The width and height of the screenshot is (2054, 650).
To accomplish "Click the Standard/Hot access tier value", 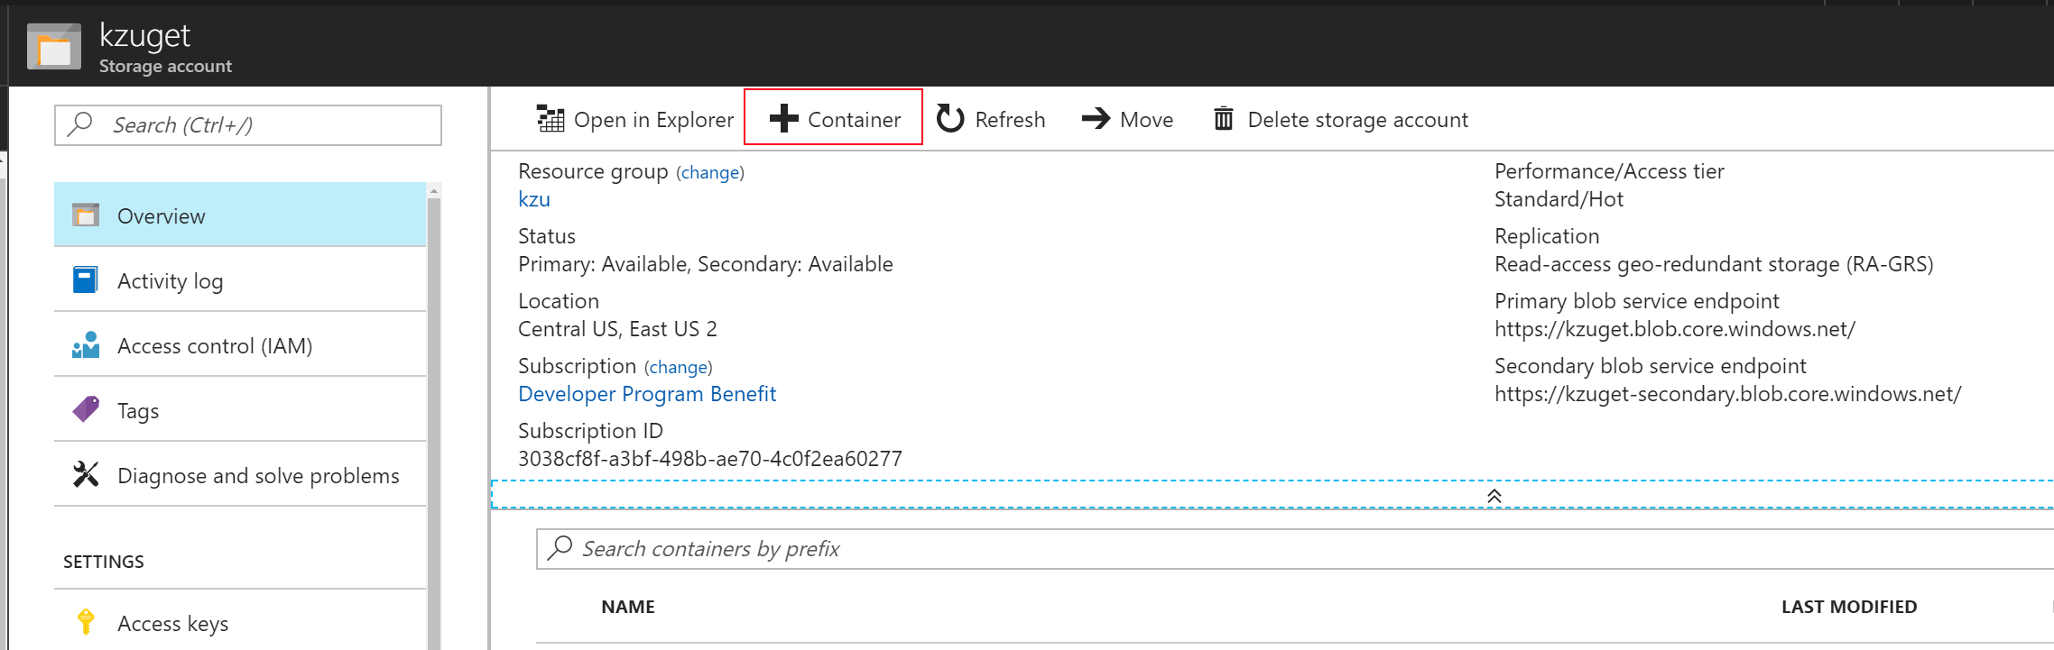I will [1559, 199].
